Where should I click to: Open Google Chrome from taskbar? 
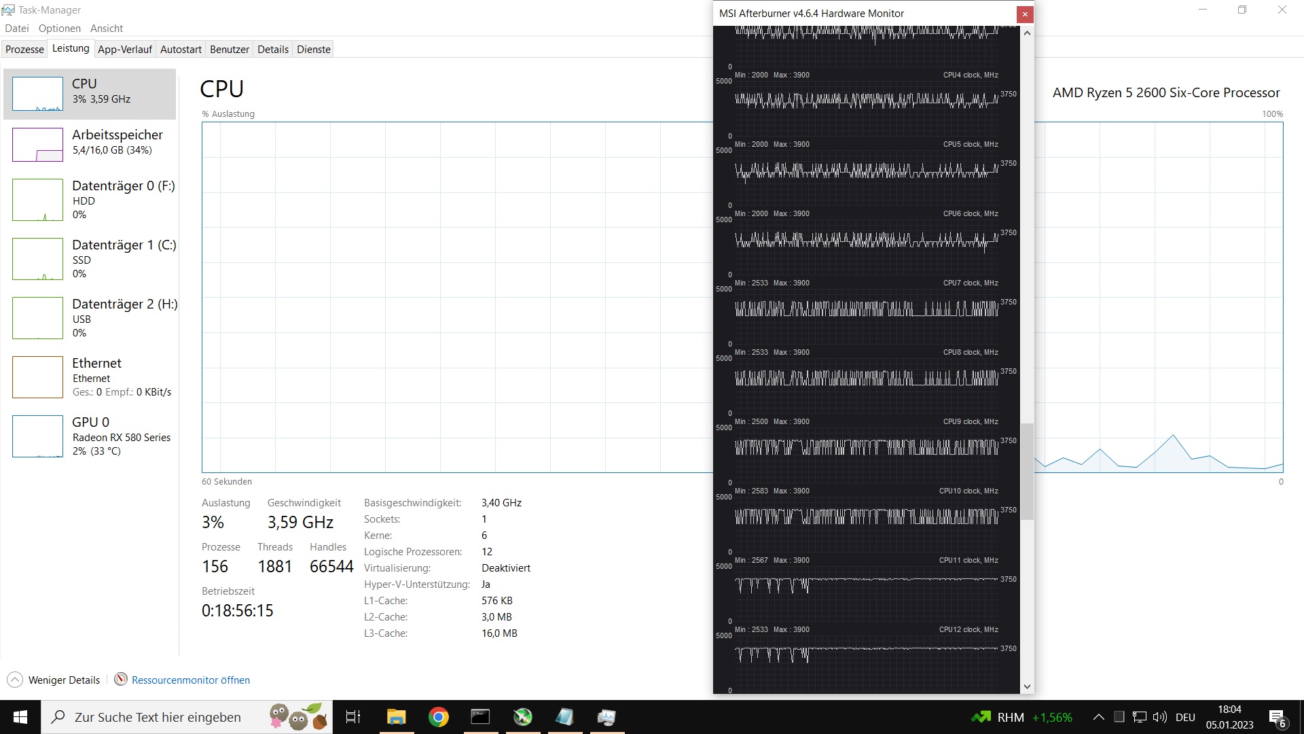point(439,717)
